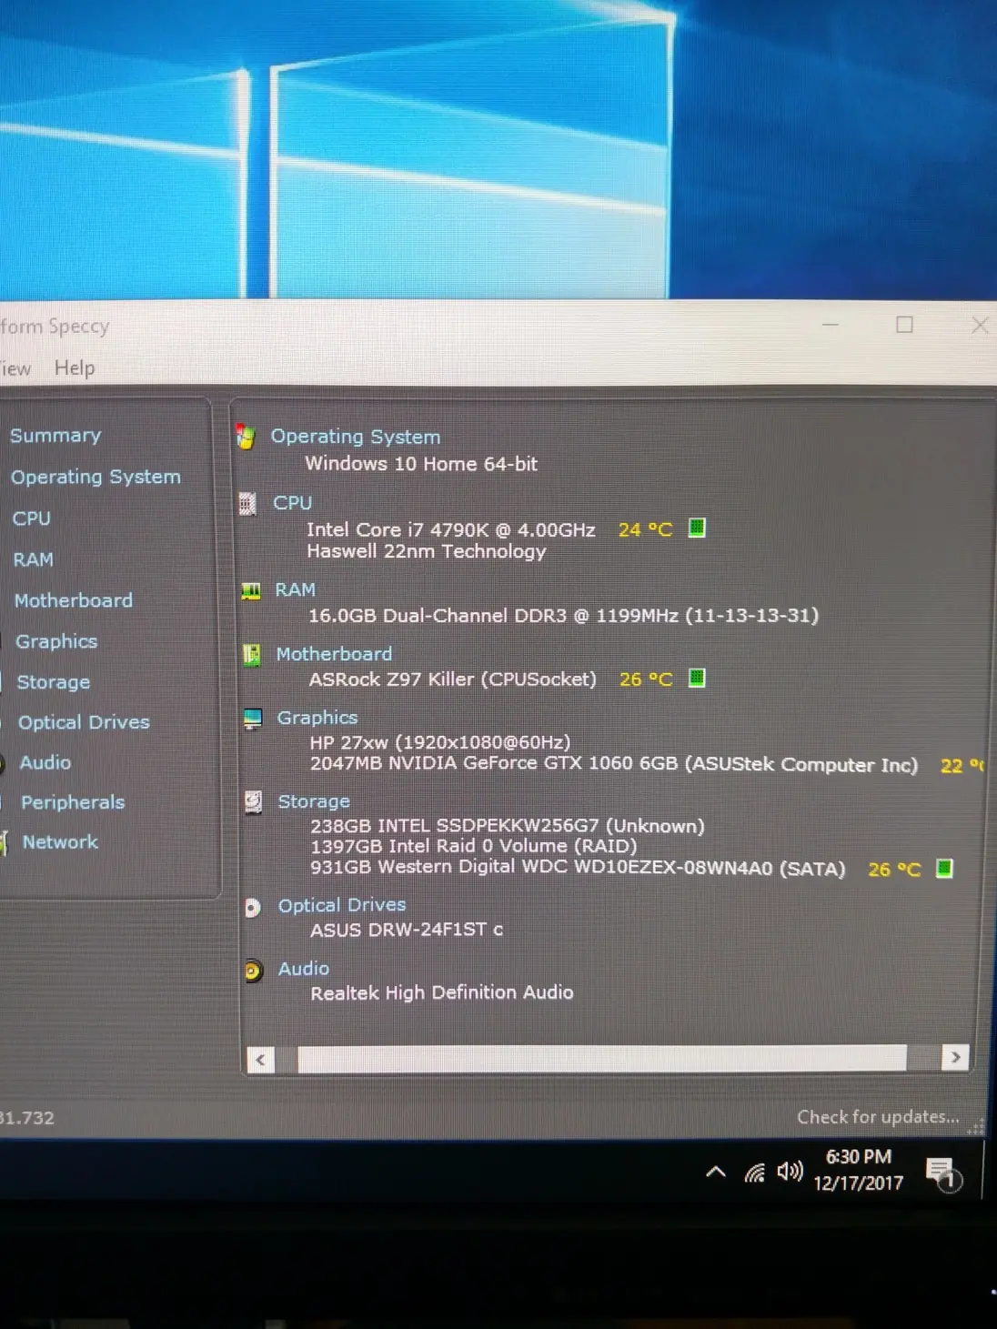Click the CPU temperature green status indicator
Image resolution: width=997 pixels, height=1329 pixels.
click(x=697, y=528)
